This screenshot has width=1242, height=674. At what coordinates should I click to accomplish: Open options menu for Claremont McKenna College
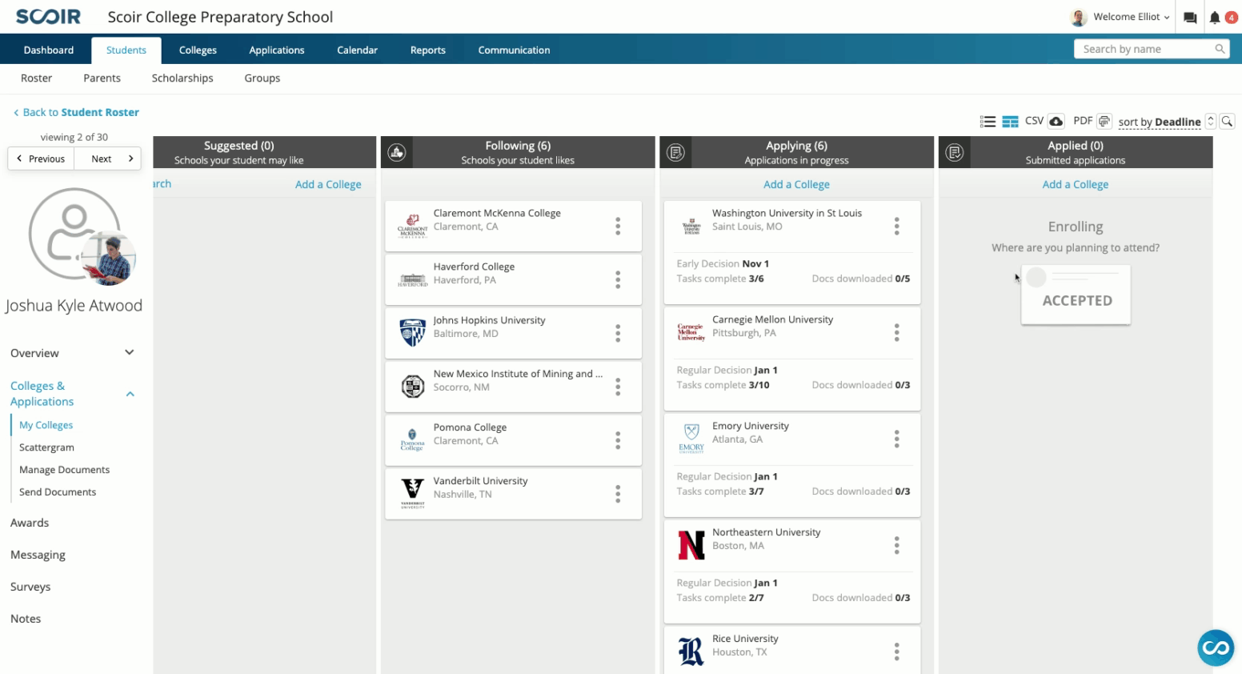[618, 227]
